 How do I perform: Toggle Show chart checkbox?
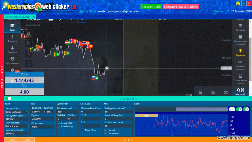click(105, 133)
